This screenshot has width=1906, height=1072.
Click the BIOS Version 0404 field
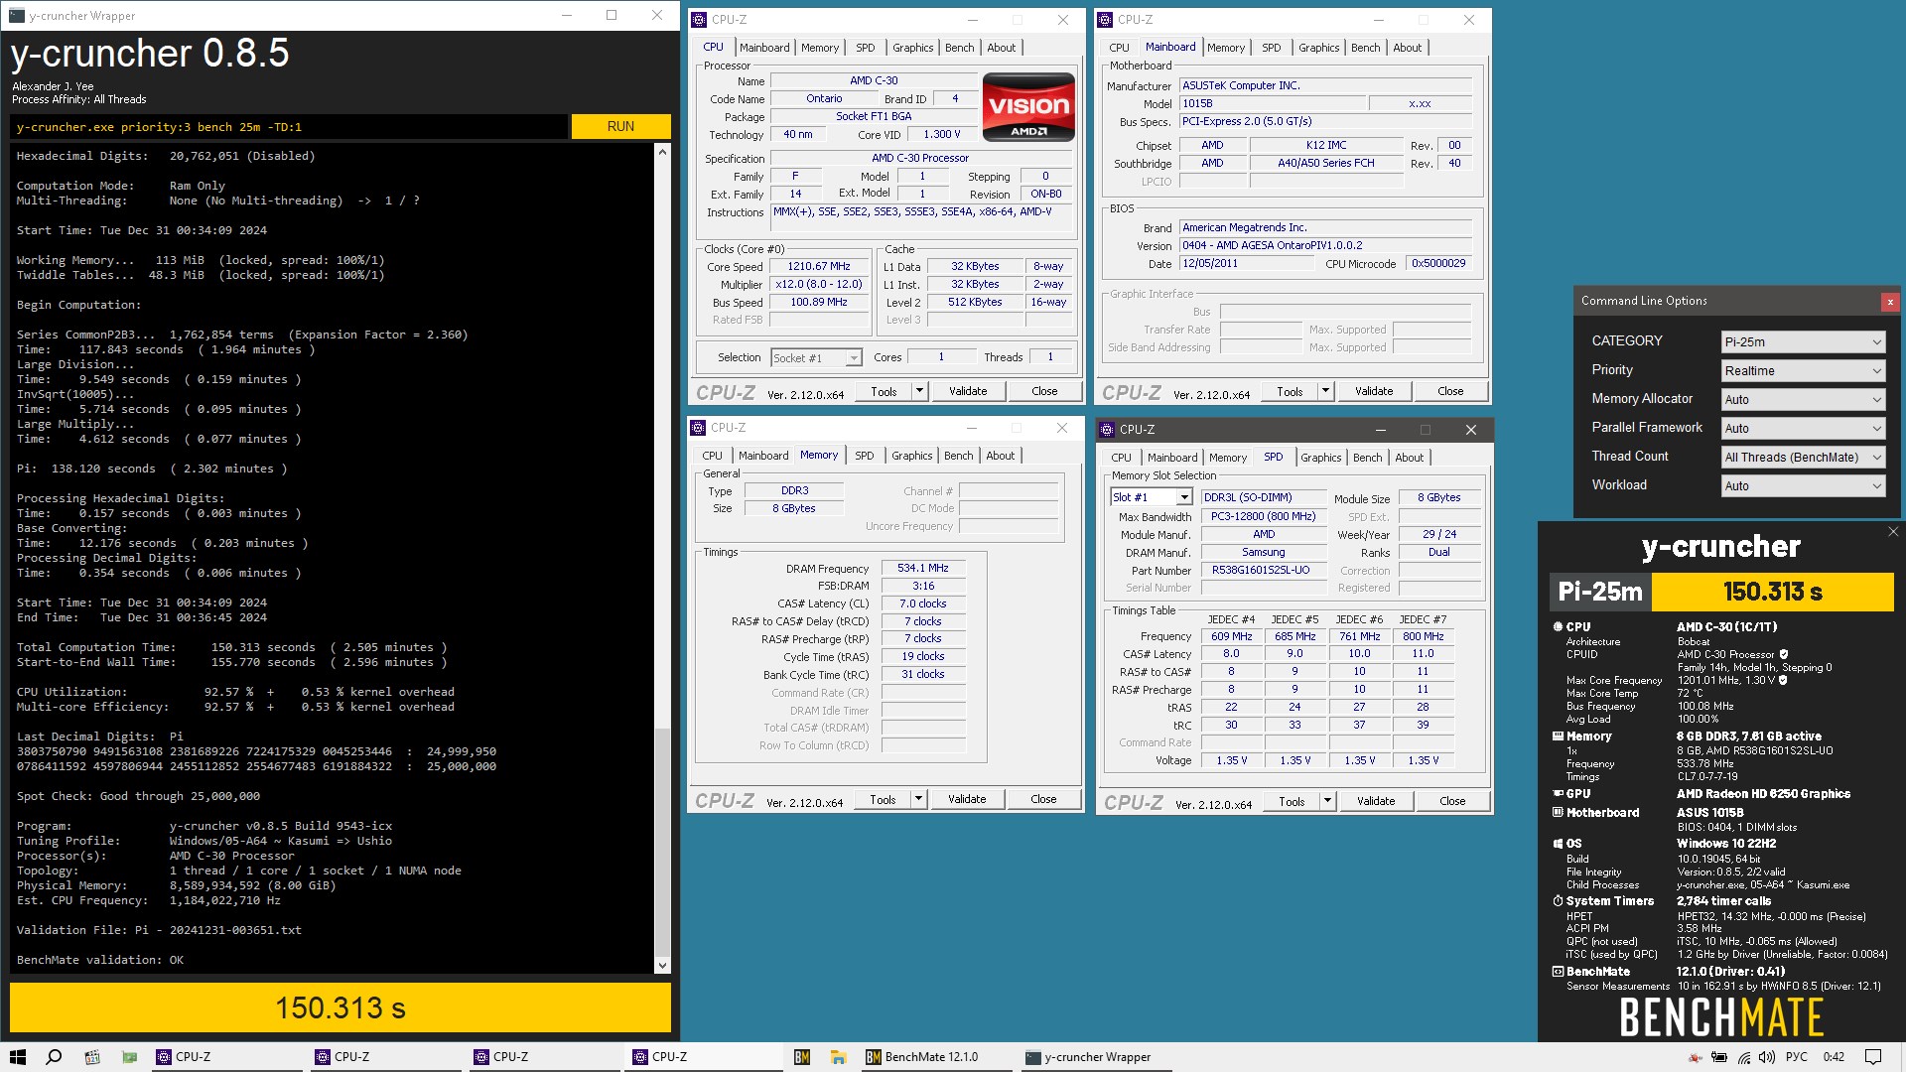[x=1325, y=245]
